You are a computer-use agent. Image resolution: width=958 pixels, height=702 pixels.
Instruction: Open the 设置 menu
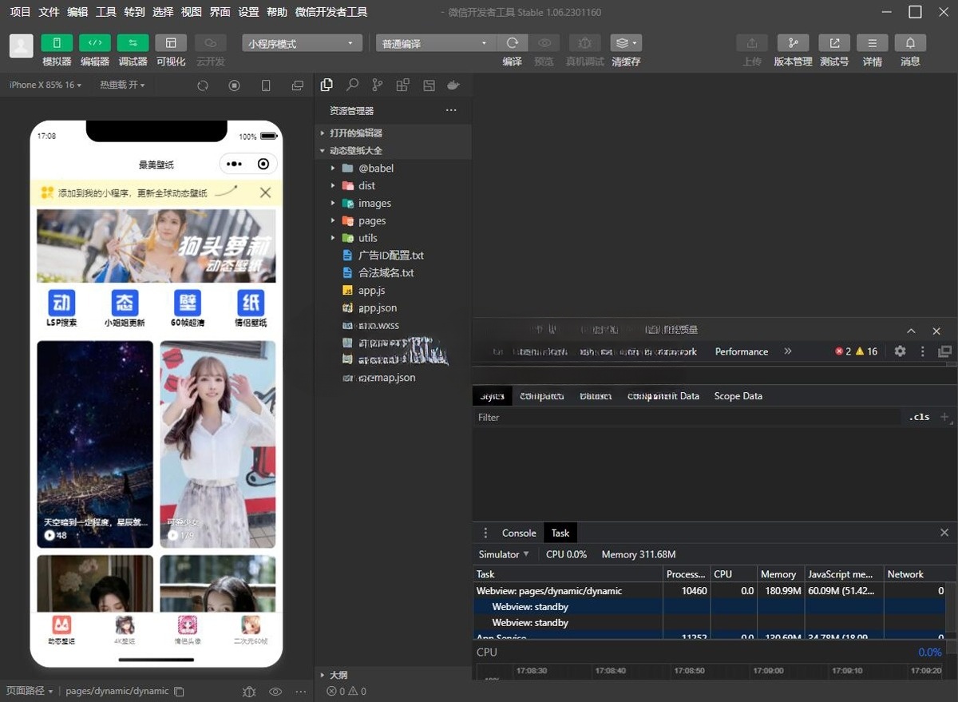point(249,12)
